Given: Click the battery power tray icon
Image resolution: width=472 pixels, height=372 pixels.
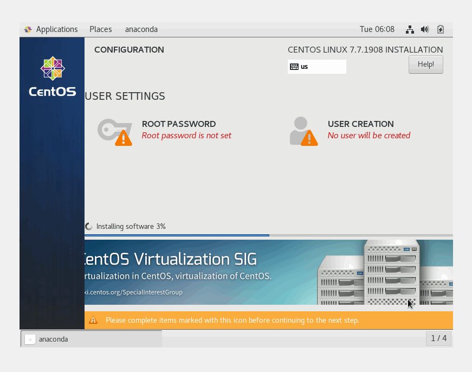Looking at the screenshot, I should (x=441, y=29).
